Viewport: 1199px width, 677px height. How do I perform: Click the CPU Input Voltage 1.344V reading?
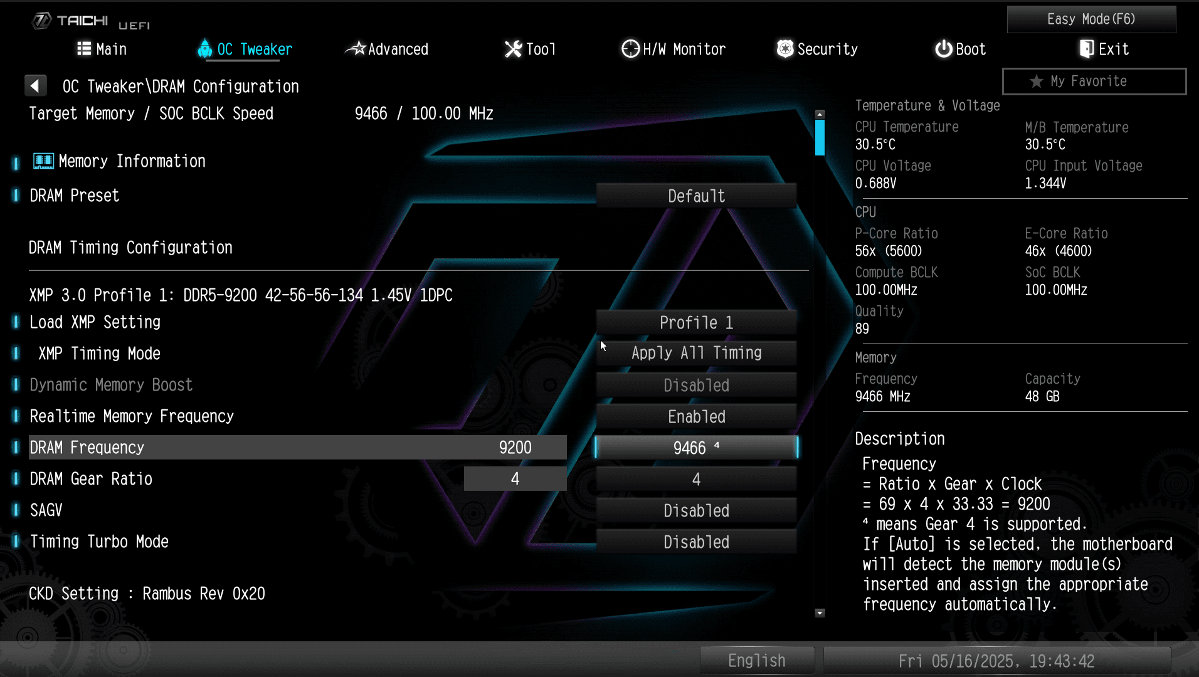[1045, 184]
